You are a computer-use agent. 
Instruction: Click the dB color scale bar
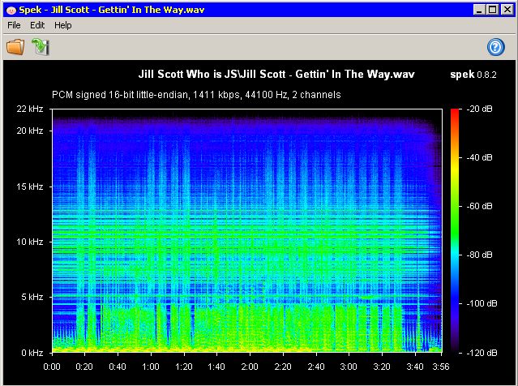[x=455, y=230]
